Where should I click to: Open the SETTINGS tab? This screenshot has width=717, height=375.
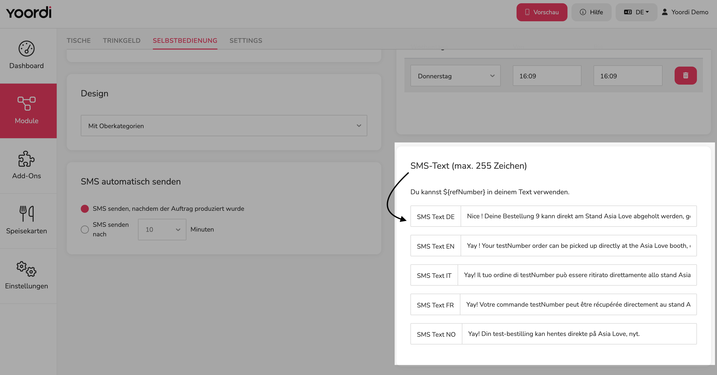pyautogui.click(x=246, y=41)
